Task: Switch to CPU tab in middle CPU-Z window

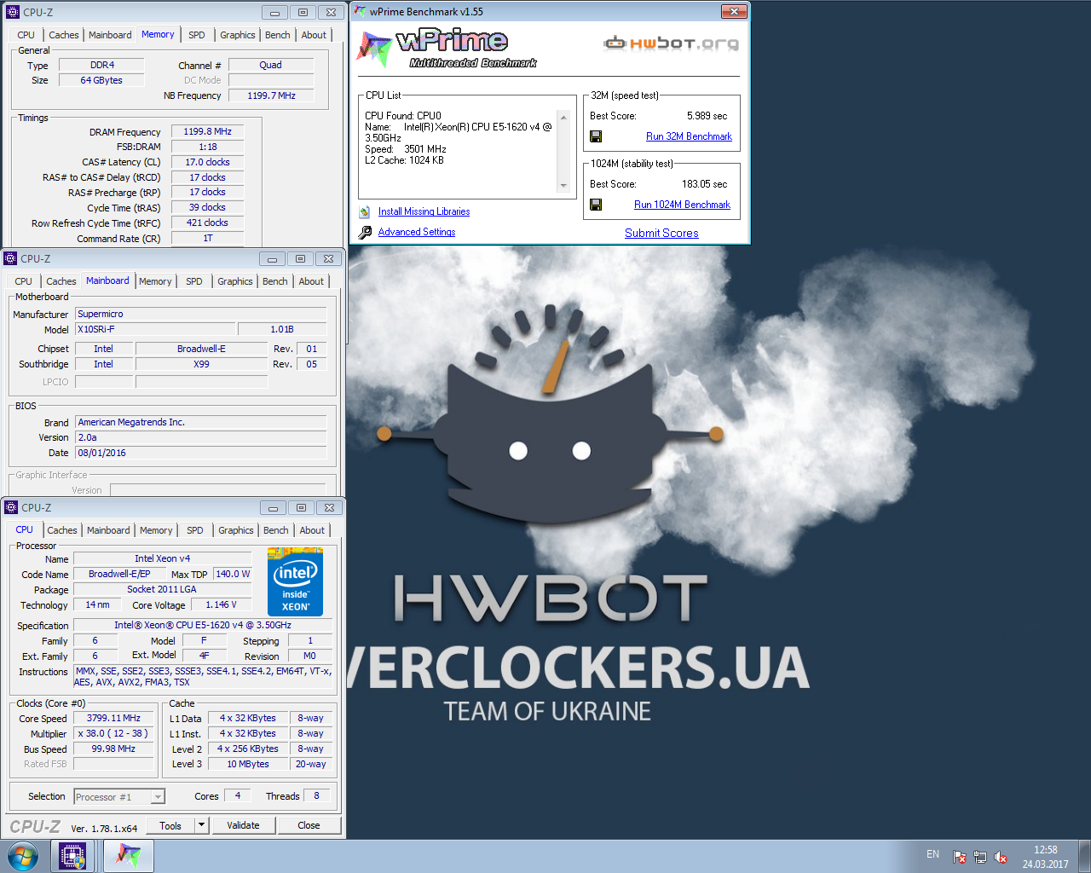Action: (x=24, y=281)
